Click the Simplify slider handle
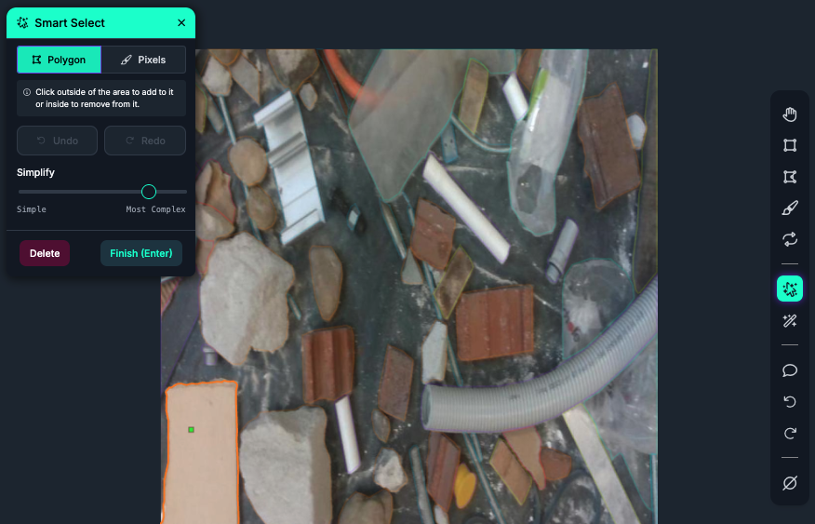815x524 pixels. click(x=149, y=192)
